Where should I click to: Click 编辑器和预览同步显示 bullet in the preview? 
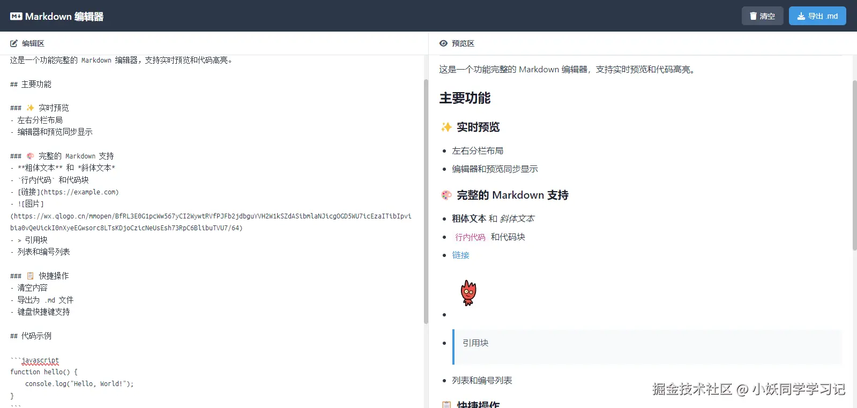[495, 169]
